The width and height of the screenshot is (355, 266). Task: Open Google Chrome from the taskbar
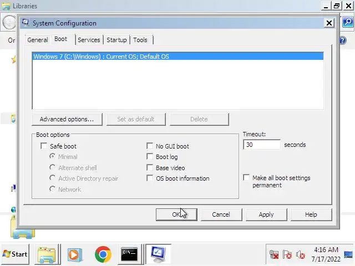[x=103, y=254]
